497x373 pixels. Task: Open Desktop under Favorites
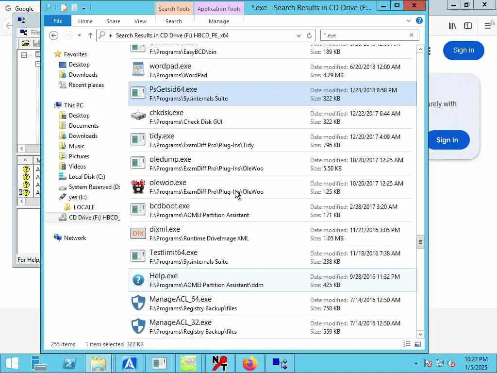(x=79, y=65)
